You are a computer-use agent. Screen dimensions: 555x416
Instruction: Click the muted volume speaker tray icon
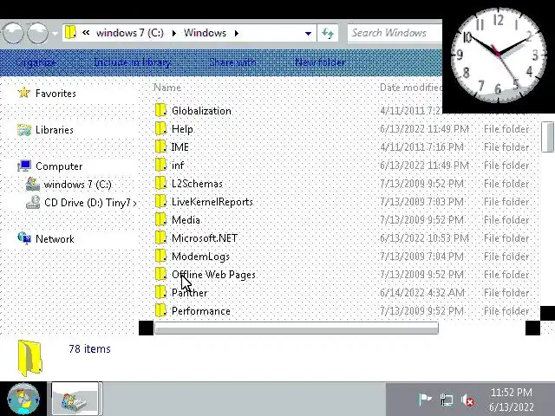coord(467,400)
